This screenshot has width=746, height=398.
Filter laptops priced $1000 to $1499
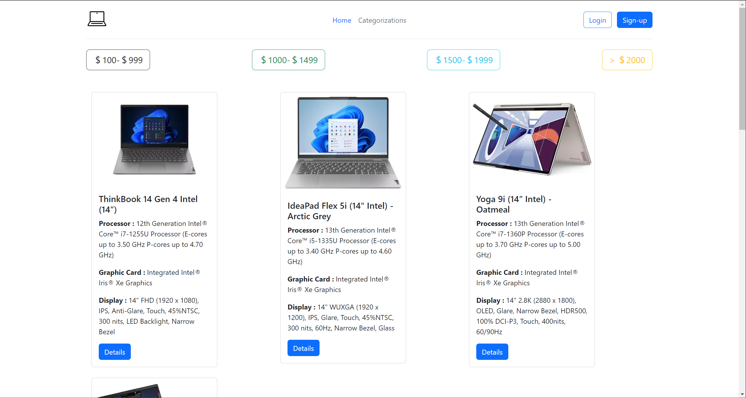[x=288, y=60]
